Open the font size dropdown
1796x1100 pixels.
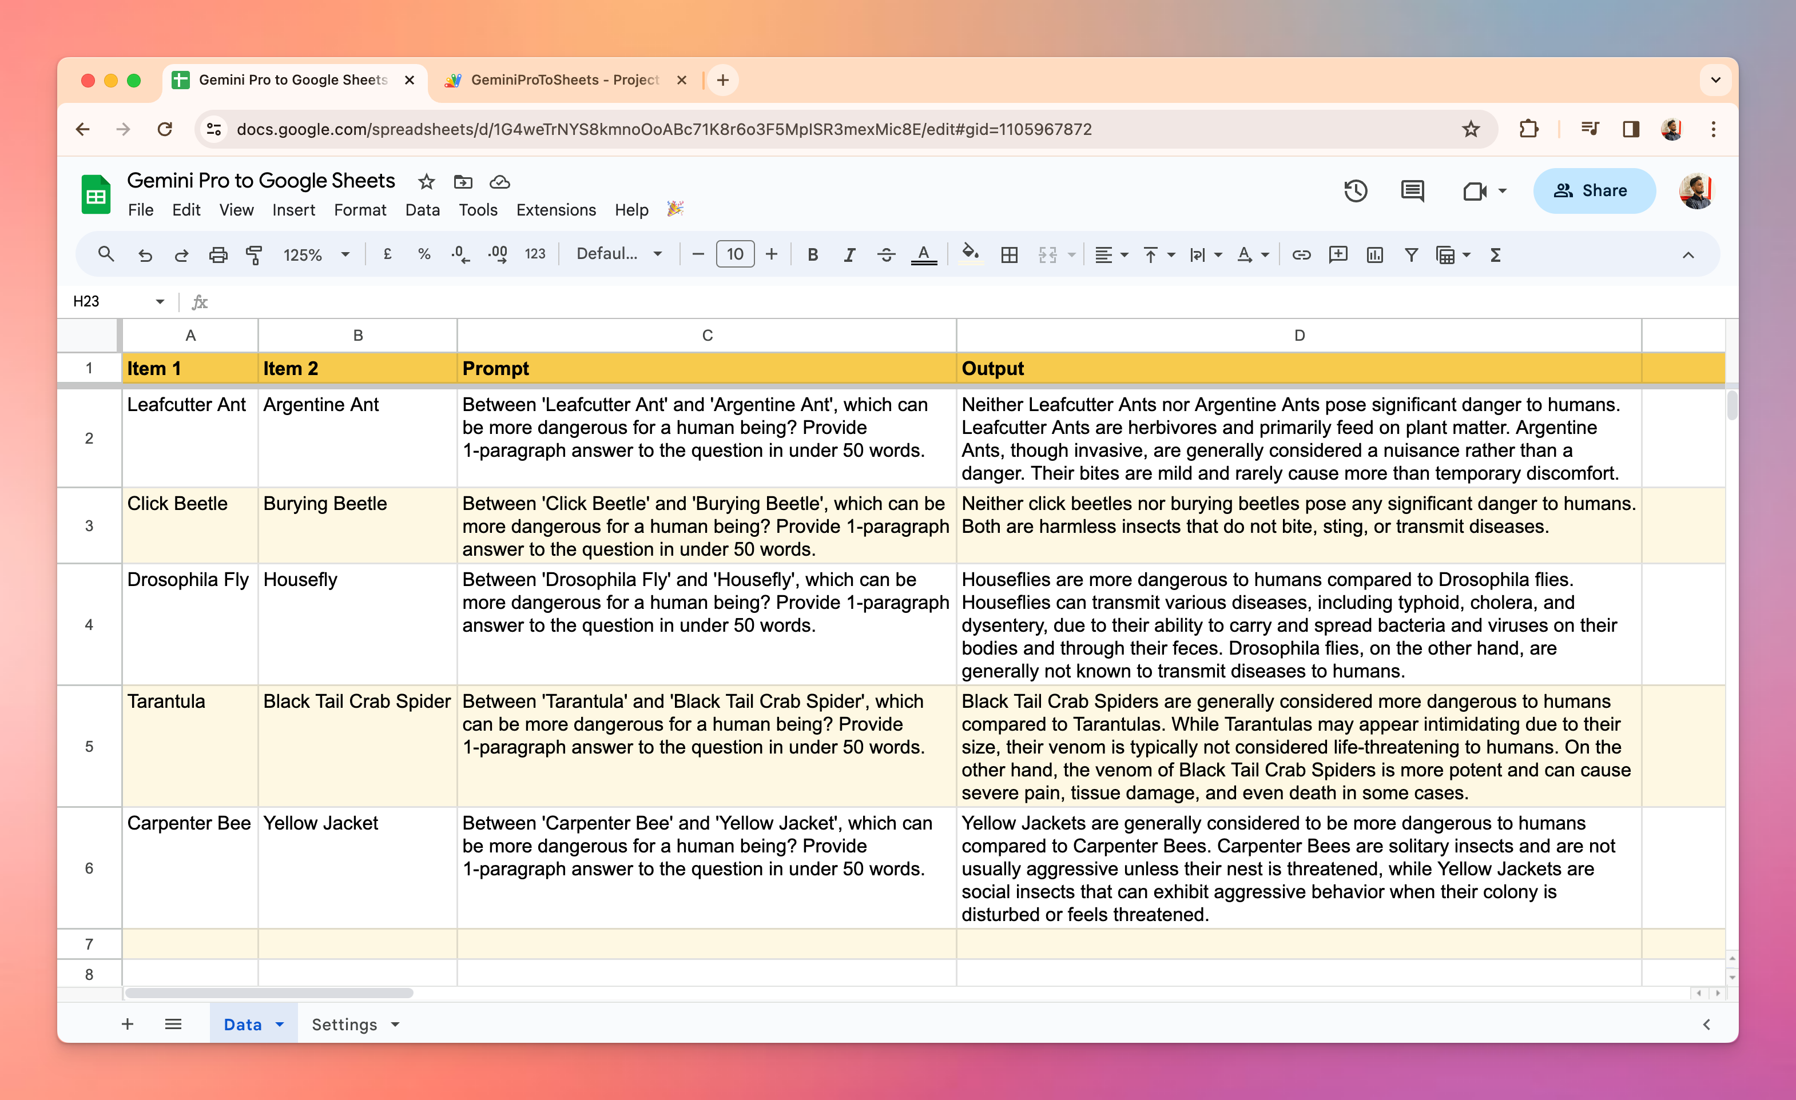coord(735,254)
